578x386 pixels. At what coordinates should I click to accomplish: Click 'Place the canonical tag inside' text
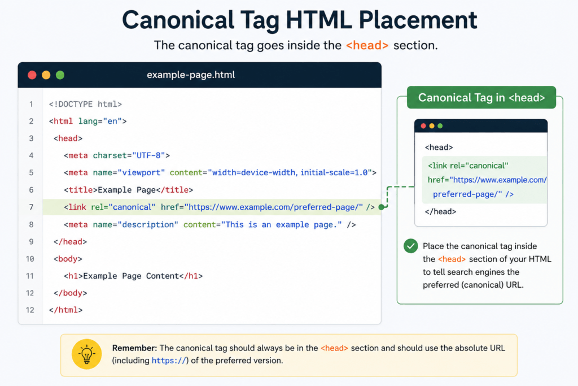click(x=480, y=246)
